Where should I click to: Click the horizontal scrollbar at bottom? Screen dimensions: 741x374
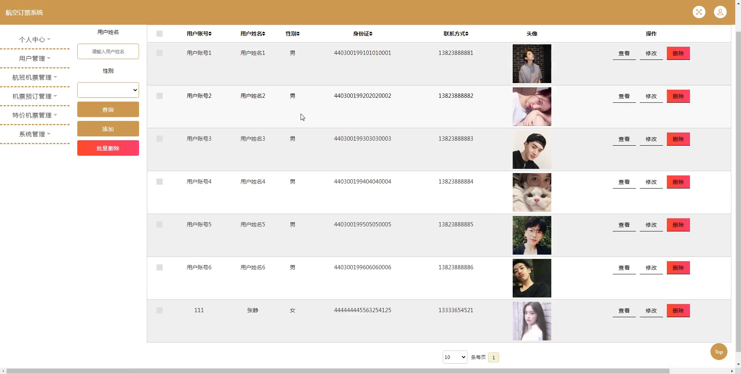point(338,371)
